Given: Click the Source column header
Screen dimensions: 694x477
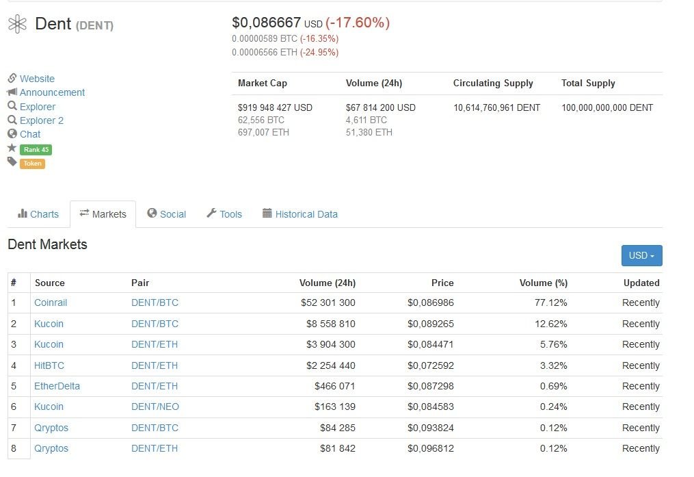Looking at the screenshot, I should coord(49,283).
